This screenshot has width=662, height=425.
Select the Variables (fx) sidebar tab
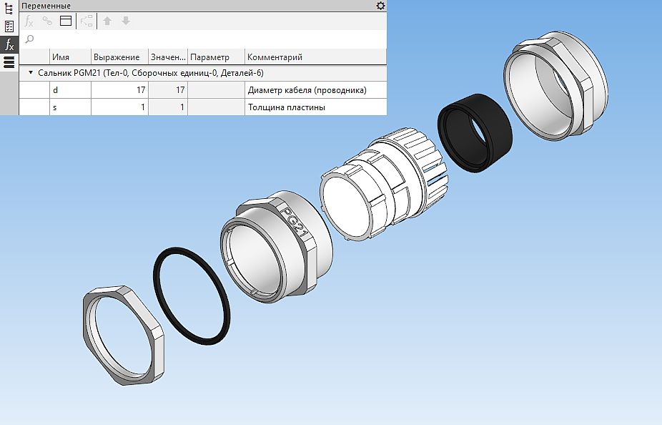click(x=9, y=44)
